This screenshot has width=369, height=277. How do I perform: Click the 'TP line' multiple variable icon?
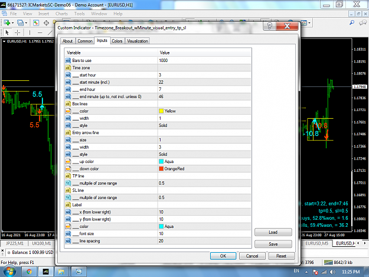(68, 183)
